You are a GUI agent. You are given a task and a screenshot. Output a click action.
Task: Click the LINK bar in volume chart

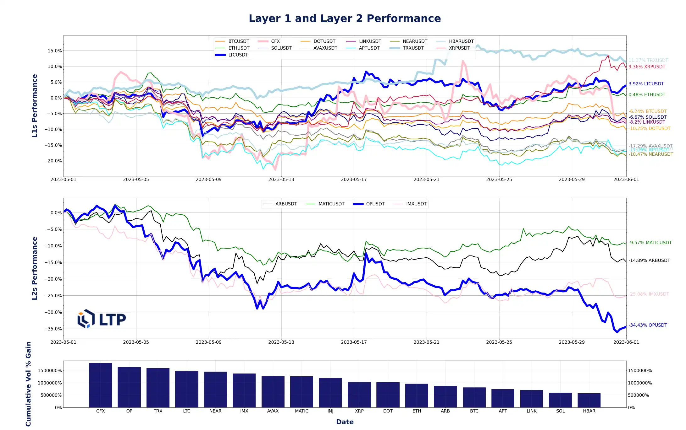(x=532, y=399)
